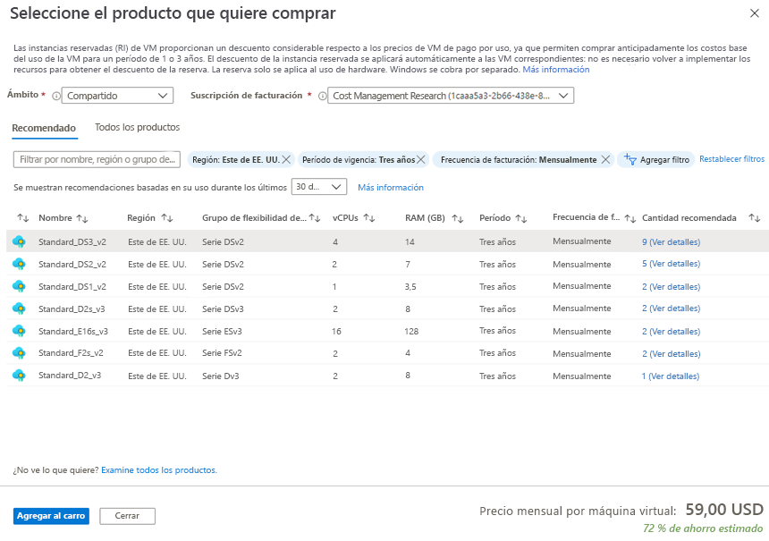Switch to Todos los productos tab
The width and height of the screenshot is (769, 541).
pos(138,128)
